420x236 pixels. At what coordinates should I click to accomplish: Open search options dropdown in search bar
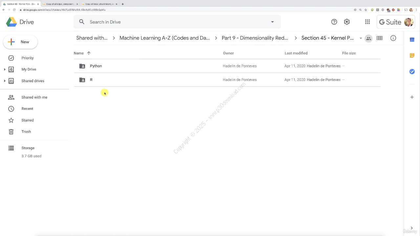272,22
